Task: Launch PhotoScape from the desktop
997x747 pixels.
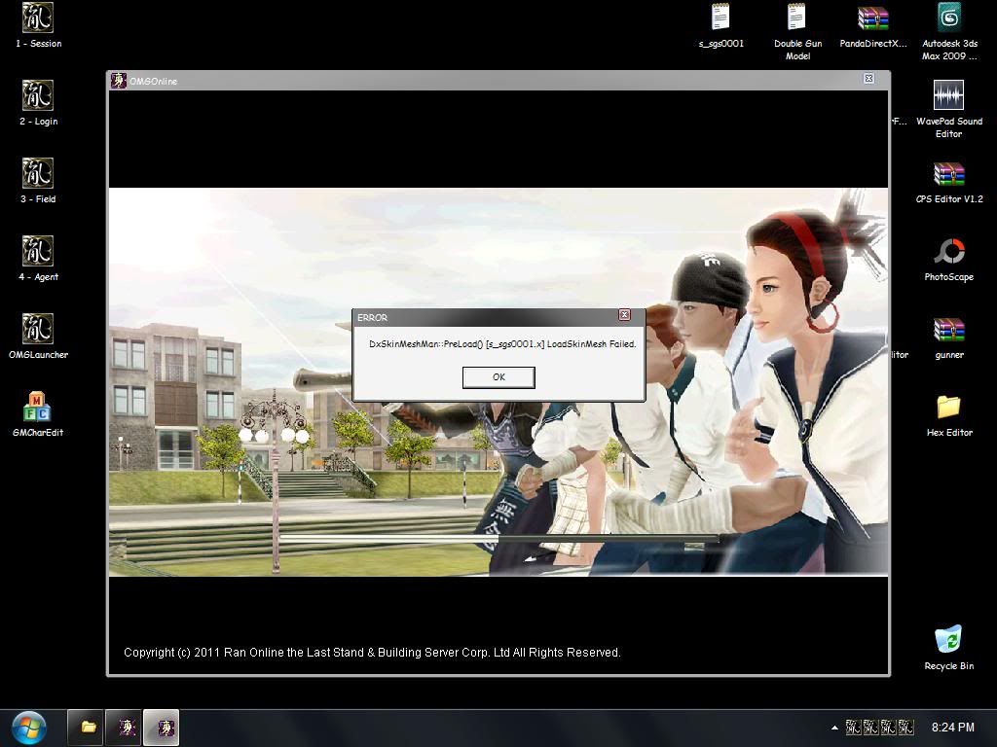Action: (948, 252)
